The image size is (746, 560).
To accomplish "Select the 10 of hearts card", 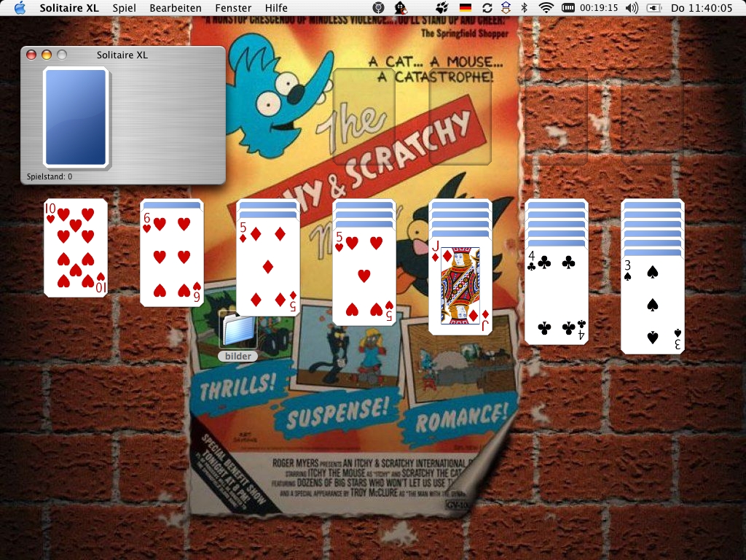I will coord(76,248).
